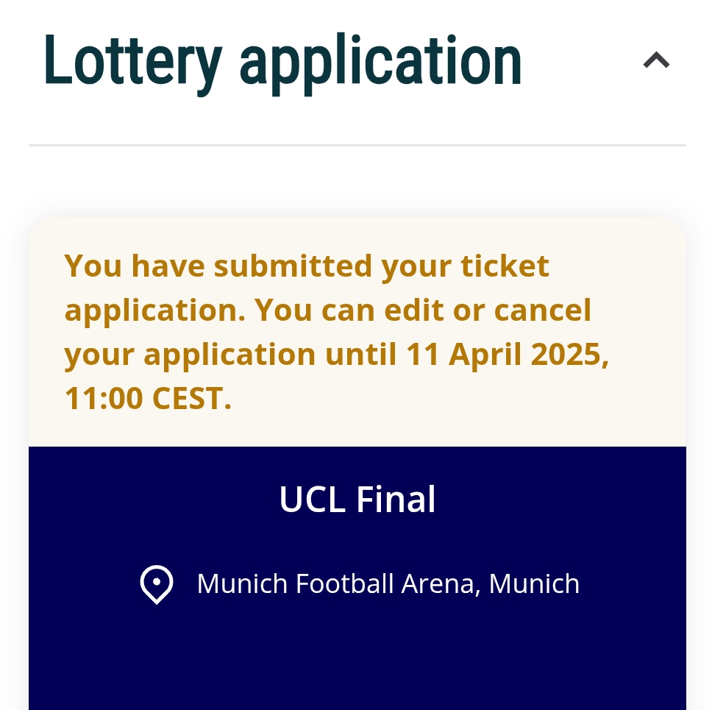The height and width of the screenshot is (710, 712).
Task: Click the You have submitted text line
Action: [307, 266]
